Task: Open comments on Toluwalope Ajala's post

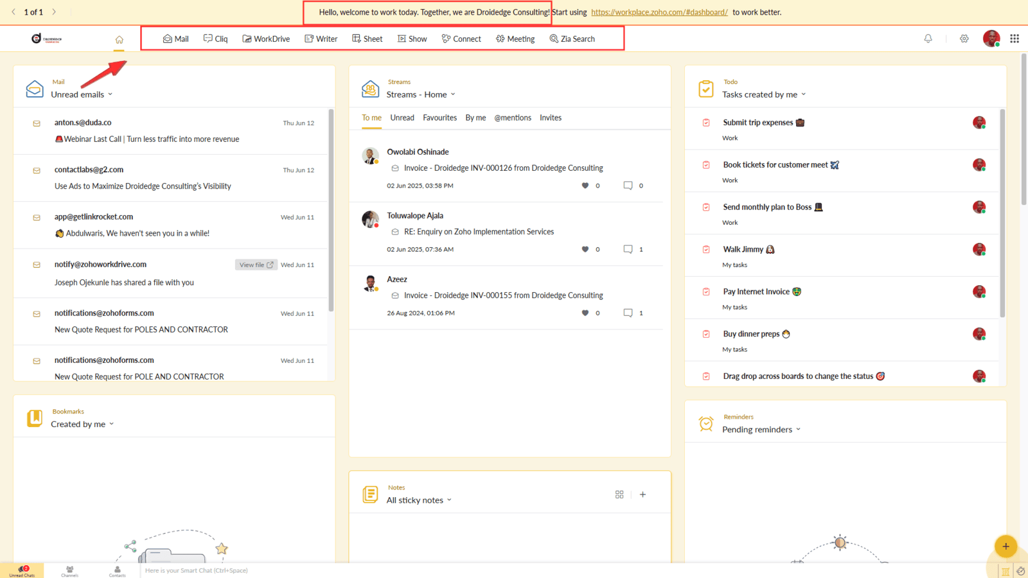Action: pos(628,249)
